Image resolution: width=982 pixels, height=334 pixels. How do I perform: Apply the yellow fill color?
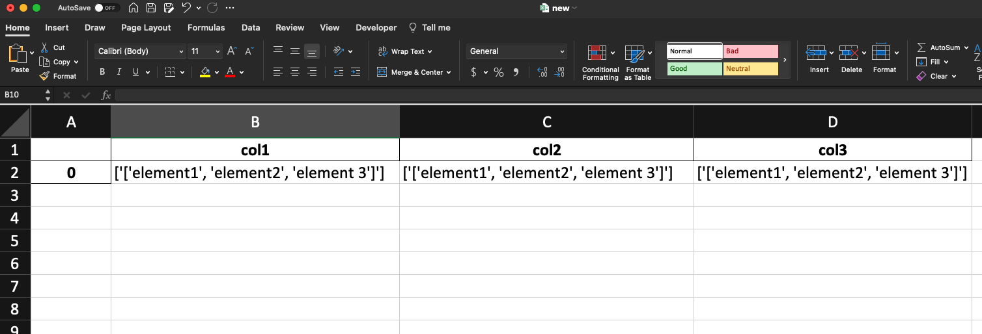[205, 72]
